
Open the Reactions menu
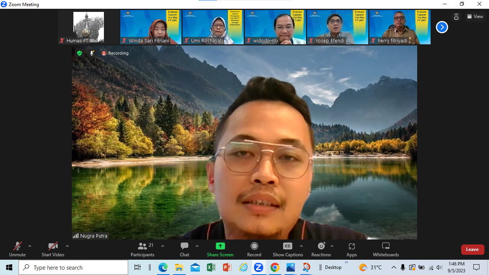[321, 249]
